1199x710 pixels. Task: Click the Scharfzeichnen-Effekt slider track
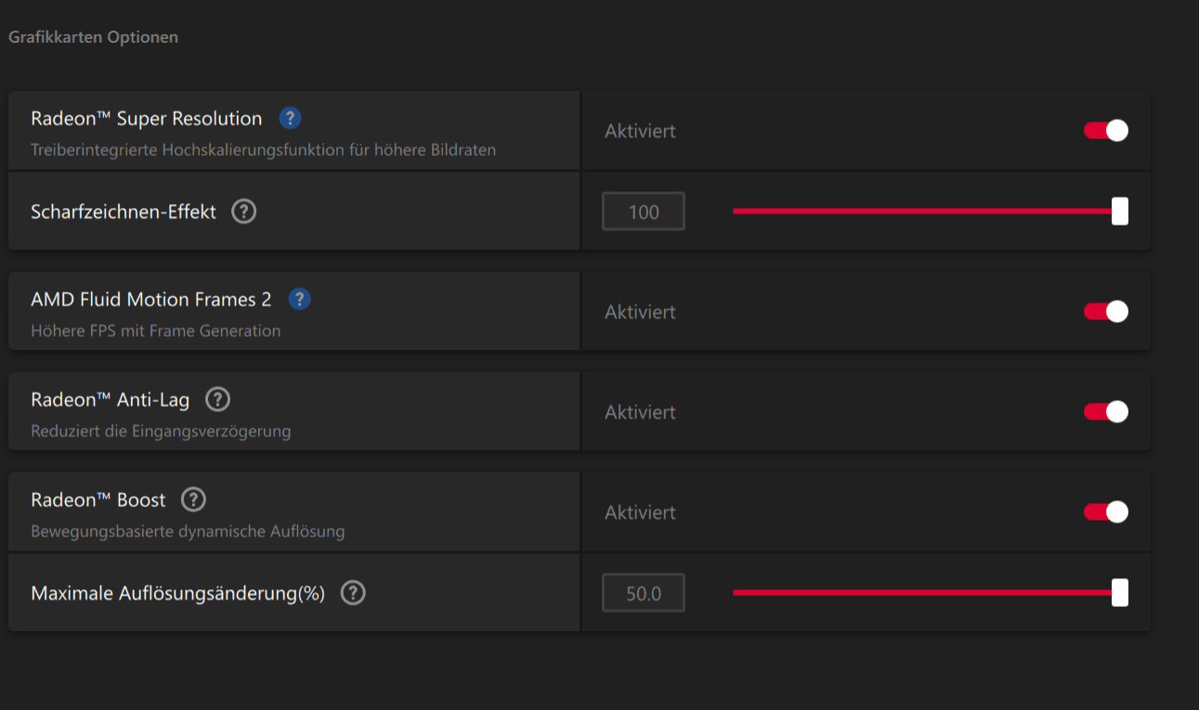tap(930, 212)
